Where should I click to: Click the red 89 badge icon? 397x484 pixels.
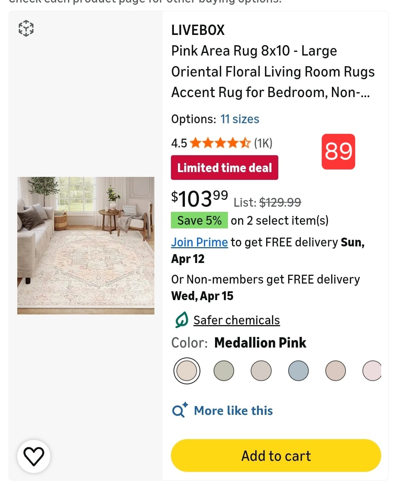(338, 152)
